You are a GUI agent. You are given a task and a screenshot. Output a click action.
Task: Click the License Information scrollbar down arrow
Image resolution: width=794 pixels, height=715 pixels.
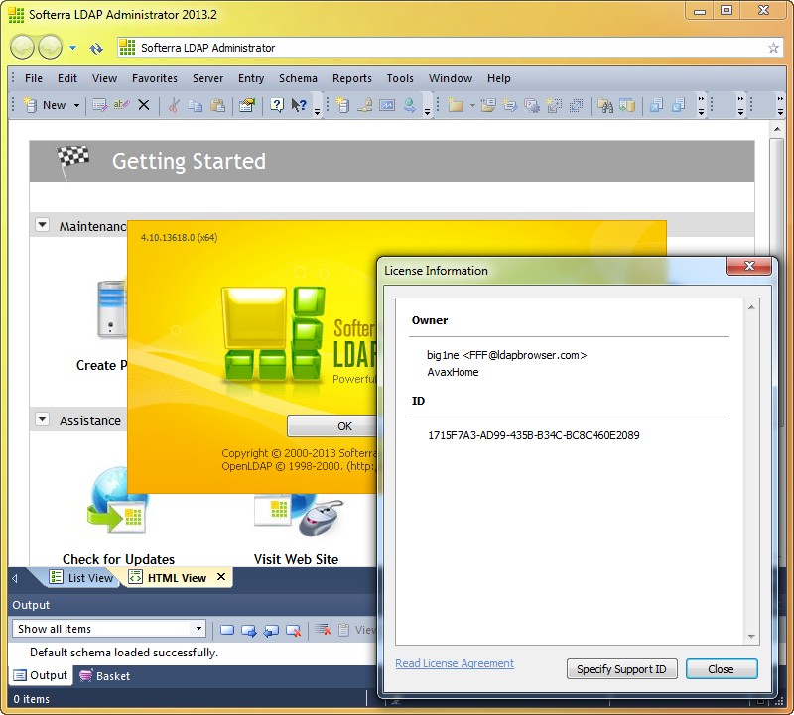click(x=751, y=637)
